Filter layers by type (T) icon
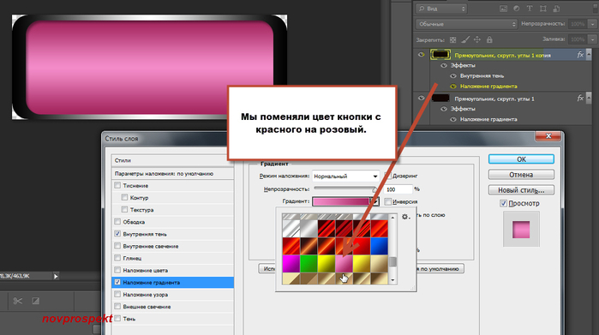The width and height of the screenshot is (599, 335). tap(530, 9)
